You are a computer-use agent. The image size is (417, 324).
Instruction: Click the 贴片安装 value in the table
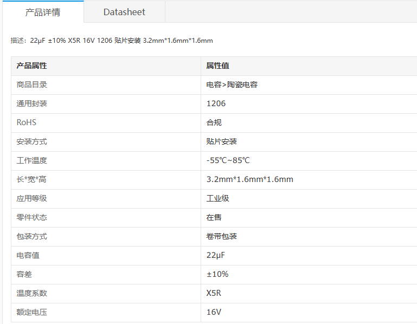click(x=222, y=141)
